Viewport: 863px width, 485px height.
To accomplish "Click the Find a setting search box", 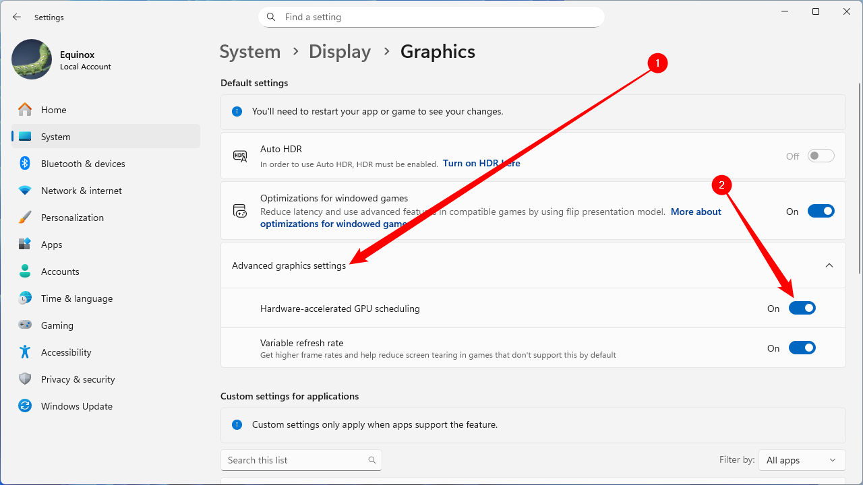I will 431,17.
